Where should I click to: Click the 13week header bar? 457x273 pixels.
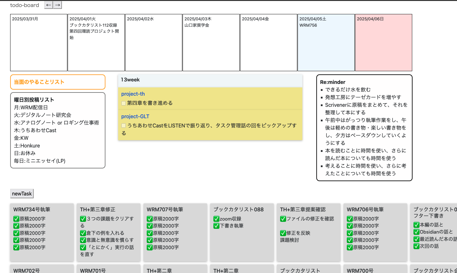pos(210,80)
